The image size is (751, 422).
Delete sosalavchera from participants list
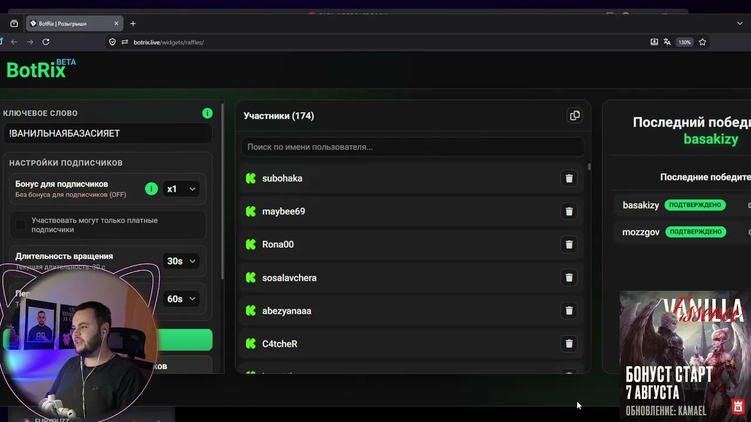[569, 278]
